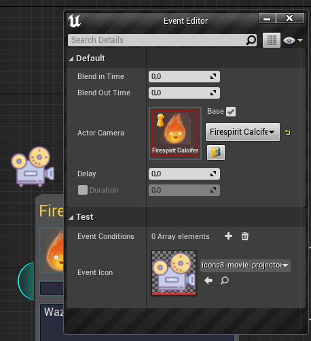Screen dimensions: 311x341
Task: Add an Event Conditions array element
Action: tap(228, 236)
